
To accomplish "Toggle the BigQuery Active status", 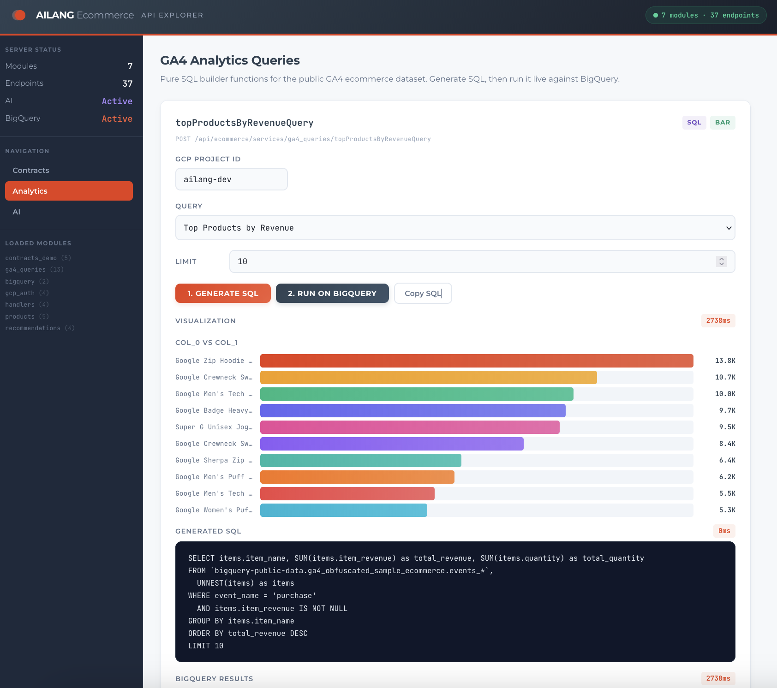I will 117,119.
